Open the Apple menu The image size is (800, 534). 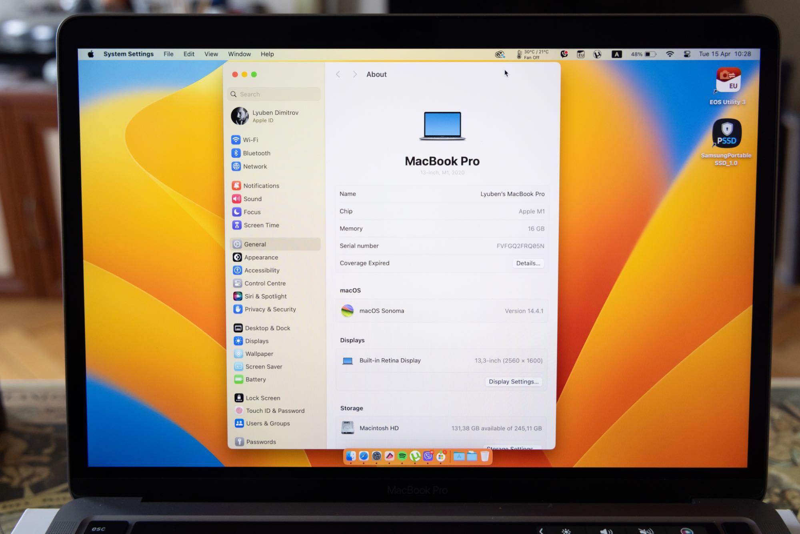point(91,54)
